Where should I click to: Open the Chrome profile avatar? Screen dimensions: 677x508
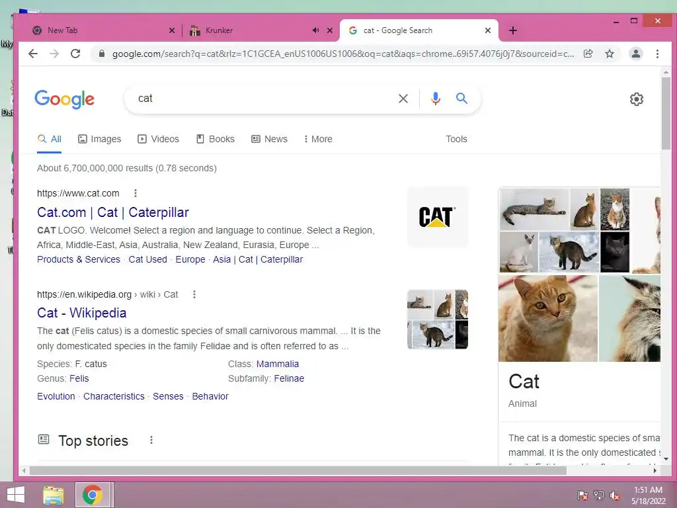pos(635,54)
